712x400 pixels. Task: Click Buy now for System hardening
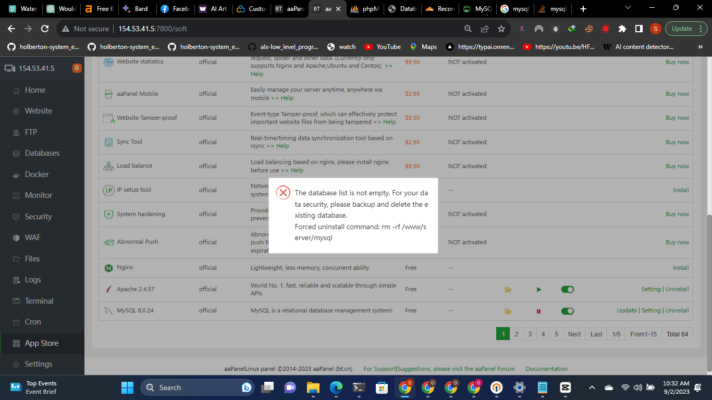(x=677, y=214)
